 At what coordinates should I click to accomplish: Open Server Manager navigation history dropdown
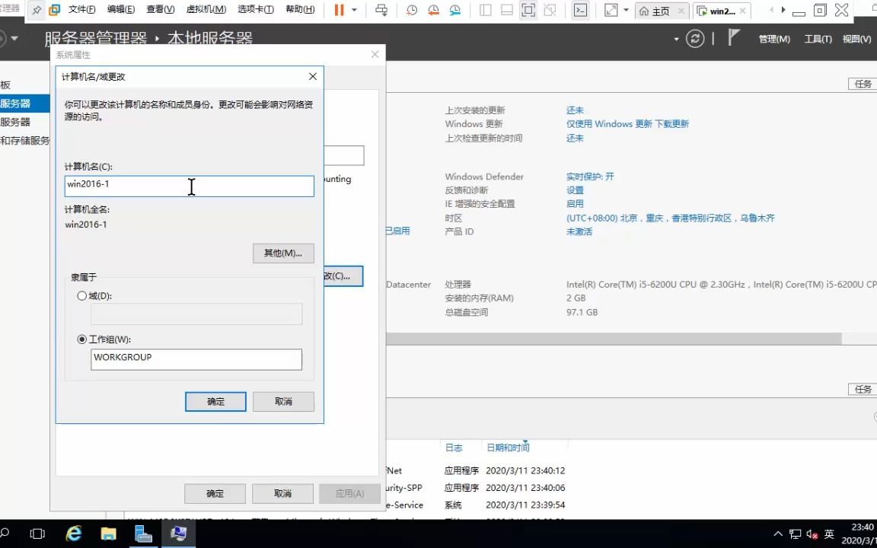pos(14,39)
